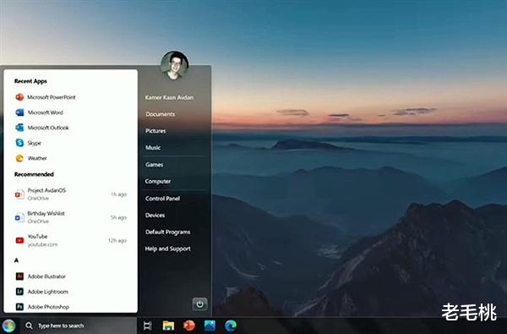The image size is (507, 334).
Task: Click the Start orb button
Action: coord(8,326)
